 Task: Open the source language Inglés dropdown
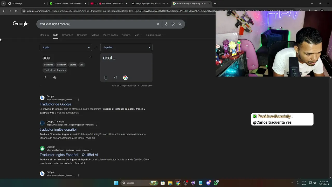click(x=66, y=48)
